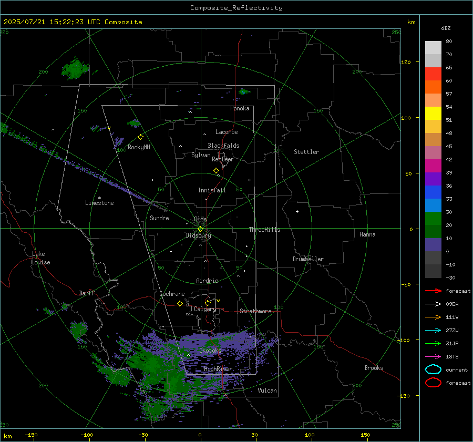Click the Banff city label
473x442 pixels.
(x=87, y=293)
